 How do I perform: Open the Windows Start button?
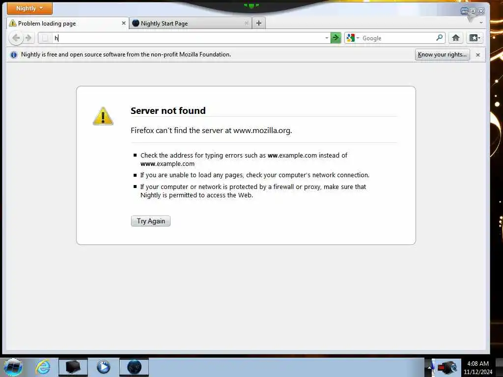point(13,367)
